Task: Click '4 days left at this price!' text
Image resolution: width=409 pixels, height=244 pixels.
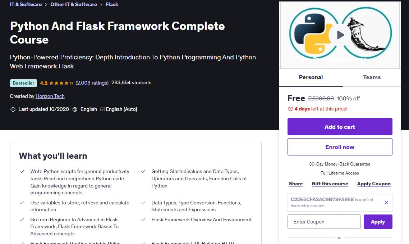Action: [321, 109]
